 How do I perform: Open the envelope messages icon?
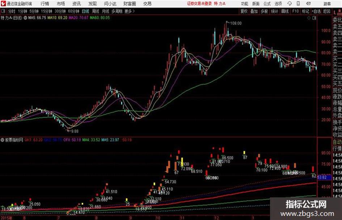(308, 4)
